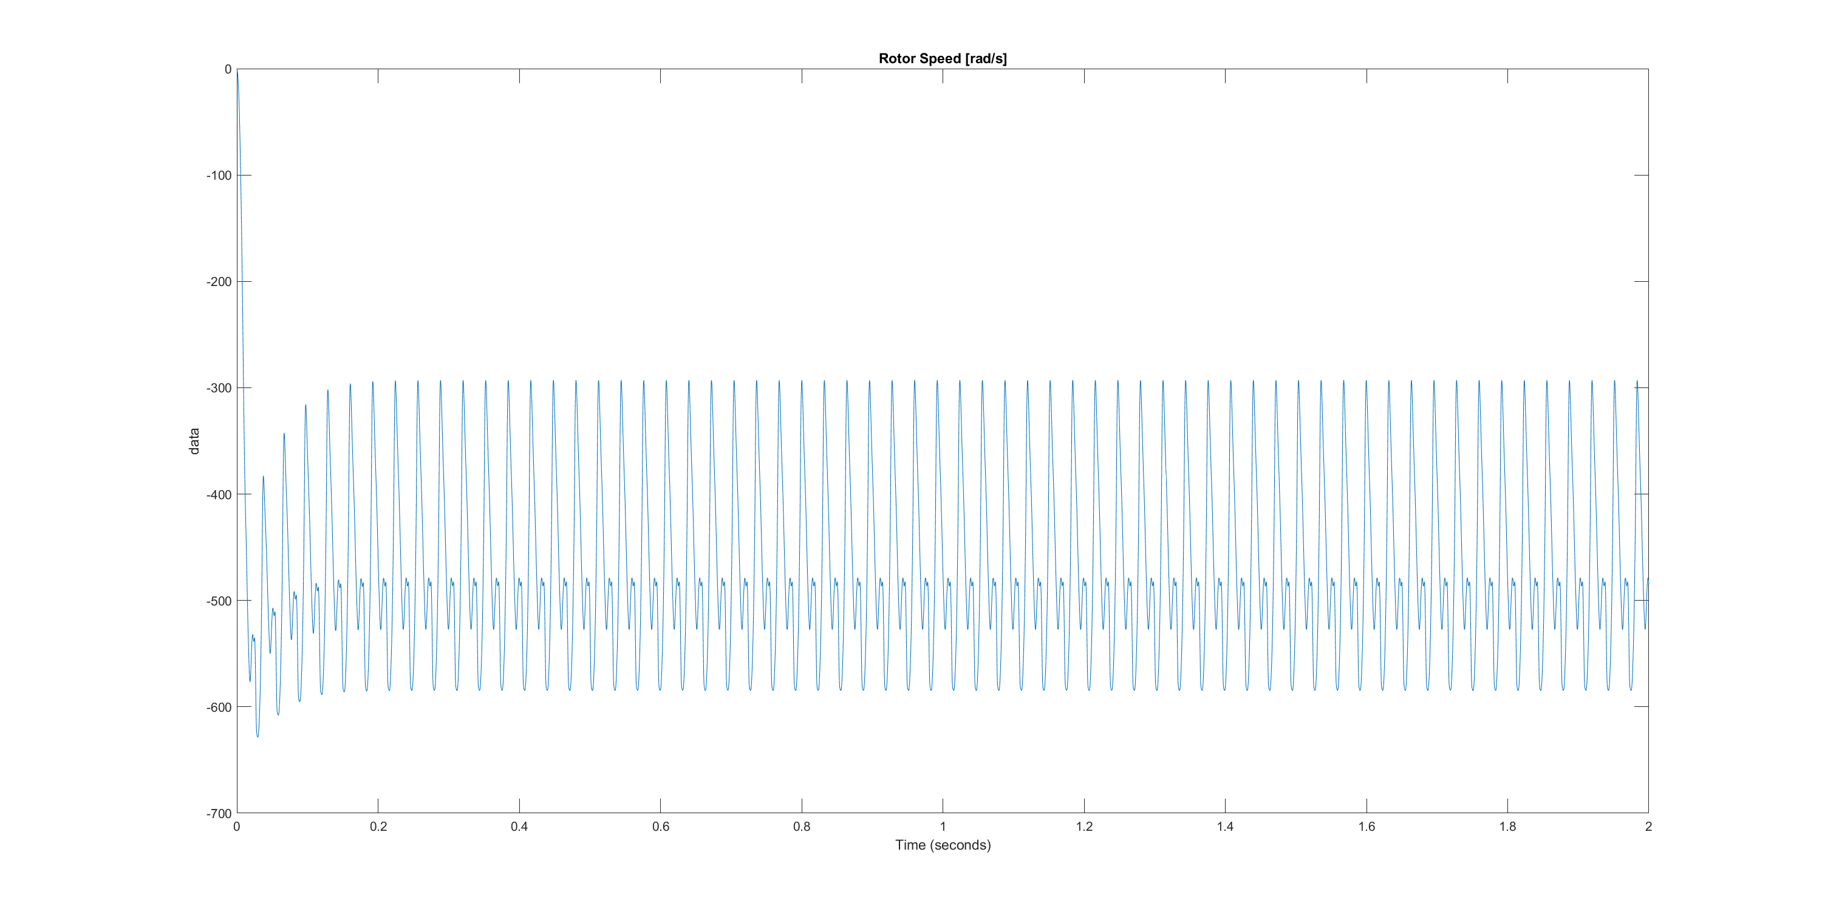Click the rotated data y-axis label
The image size is (1822, 914).
[194, 441]
